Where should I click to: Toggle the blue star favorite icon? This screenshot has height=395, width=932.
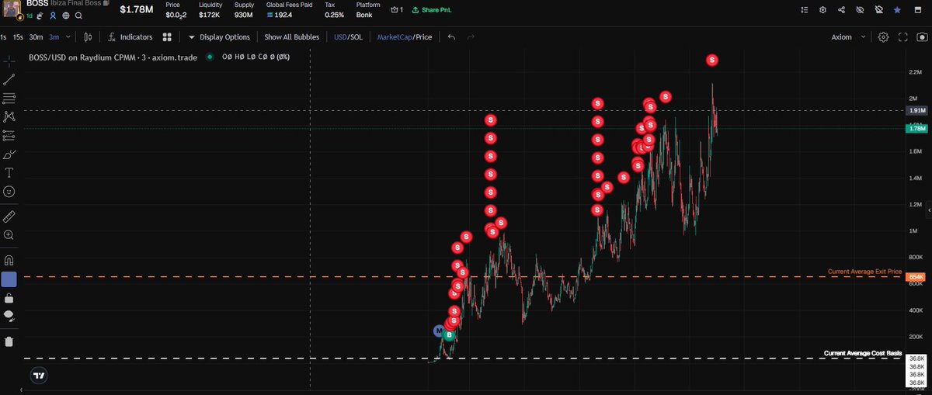[897, 10]
